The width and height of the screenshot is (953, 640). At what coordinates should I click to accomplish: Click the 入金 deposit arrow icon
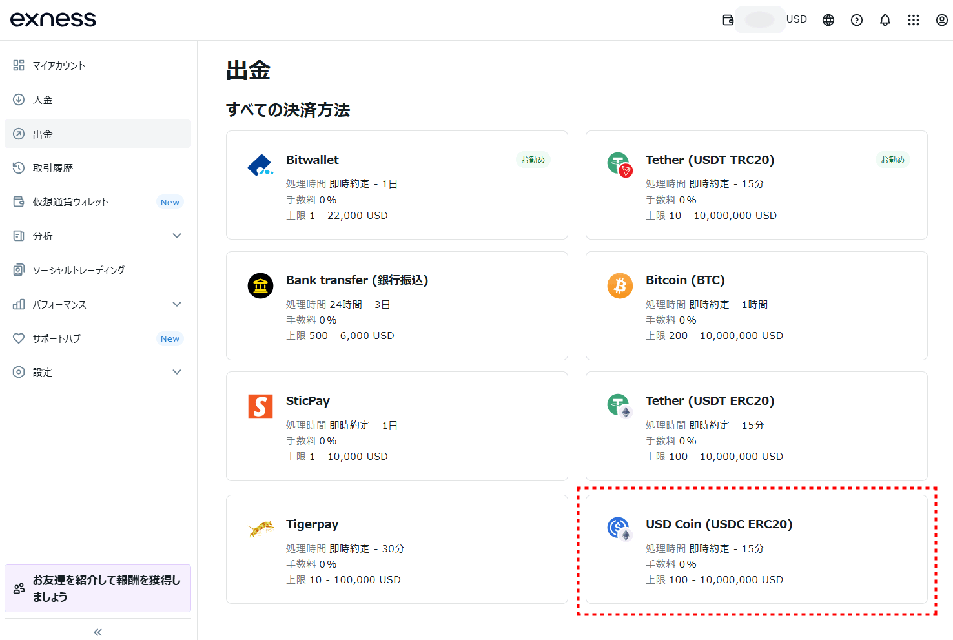[19, 99]
